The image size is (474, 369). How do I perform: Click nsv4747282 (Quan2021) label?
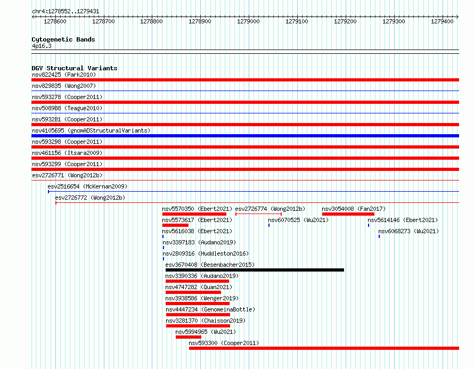click(199, 287)
